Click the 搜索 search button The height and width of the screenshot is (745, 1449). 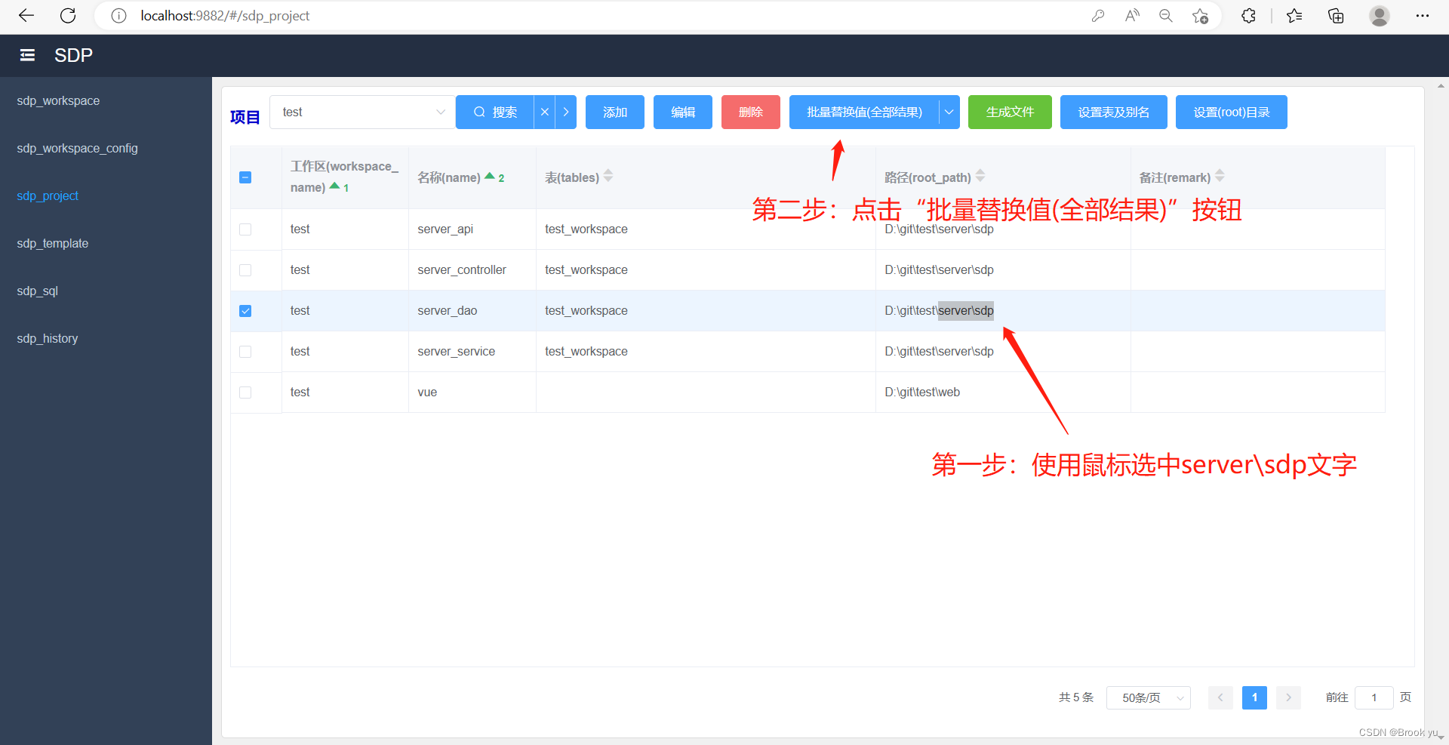(x=495, y=112)
